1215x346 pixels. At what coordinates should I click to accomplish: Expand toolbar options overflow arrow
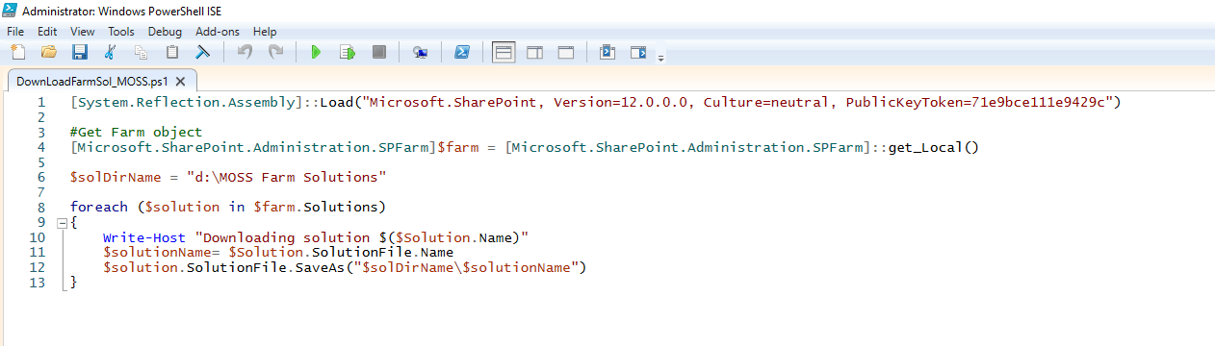pos(660,58)
